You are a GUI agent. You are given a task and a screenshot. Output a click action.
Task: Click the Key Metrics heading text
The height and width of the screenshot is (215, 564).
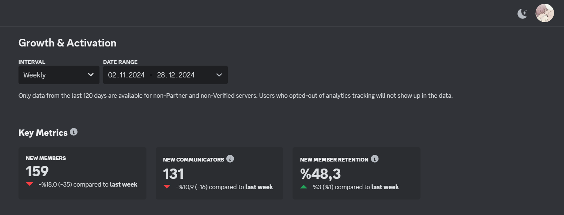[43, 132]
